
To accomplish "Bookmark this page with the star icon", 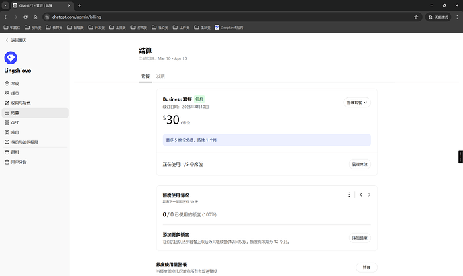I will [x=416, y=17].
